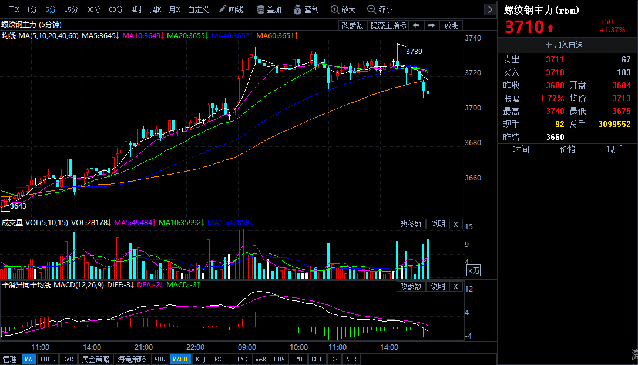Viewport: 638px width, 365px height.
Task: Select the RSI indicator tab
Action: pos(219,359)
